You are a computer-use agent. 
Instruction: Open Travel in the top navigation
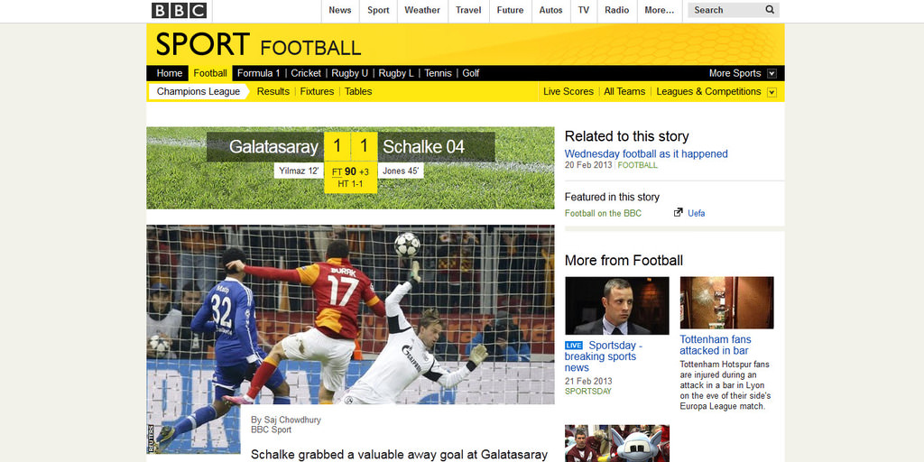pos(468,10)
